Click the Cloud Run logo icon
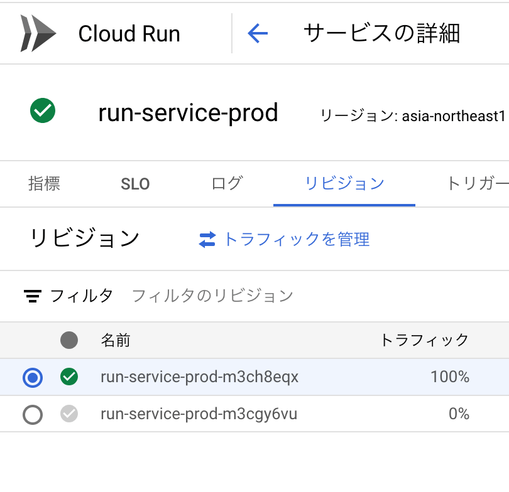This screenshot has width=509, height=492. 38,33
